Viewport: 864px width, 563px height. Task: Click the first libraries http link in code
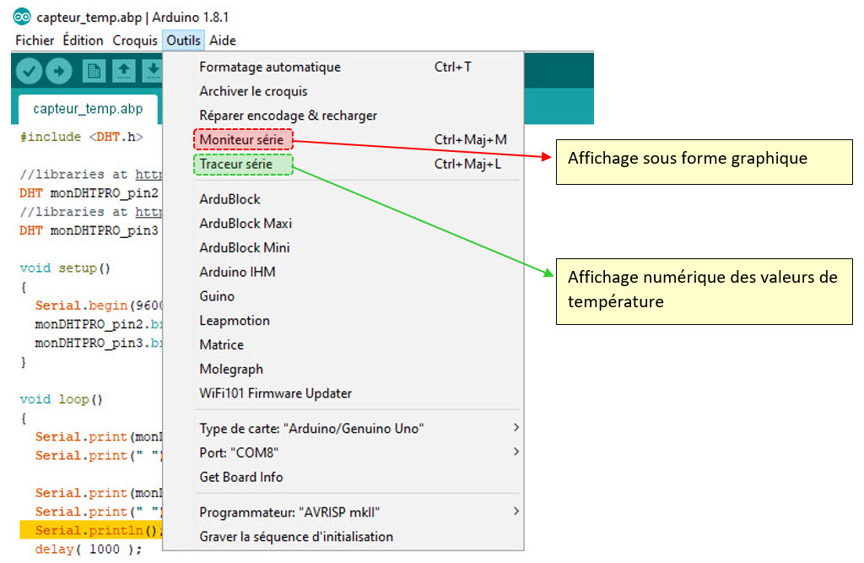pyautogui.click(x=148, y=175)
